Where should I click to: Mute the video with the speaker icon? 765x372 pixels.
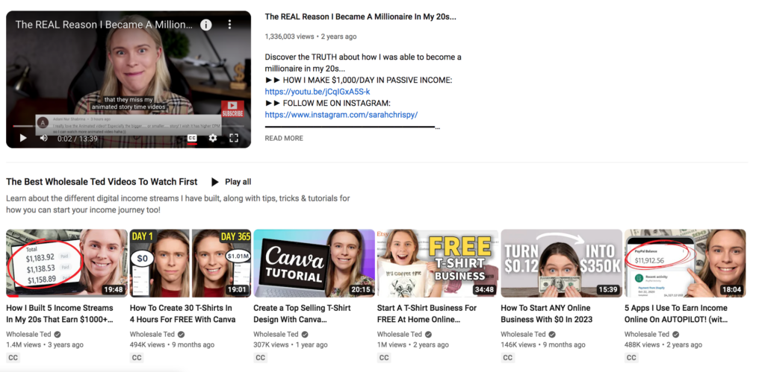[x=43, y=138]
